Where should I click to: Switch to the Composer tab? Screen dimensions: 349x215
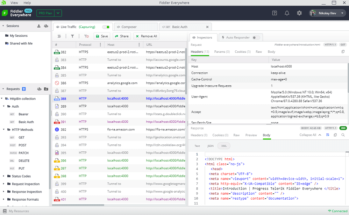(136, 27)
